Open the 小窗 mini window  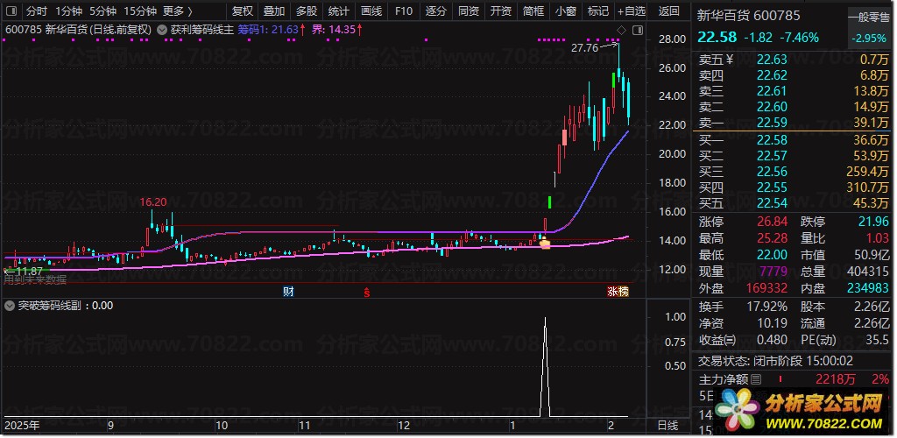point(566,11)
